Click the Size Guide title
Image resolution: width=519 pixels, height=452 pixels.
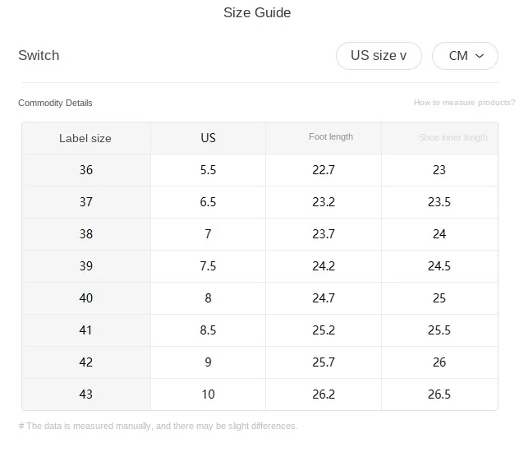coord(257,12)
